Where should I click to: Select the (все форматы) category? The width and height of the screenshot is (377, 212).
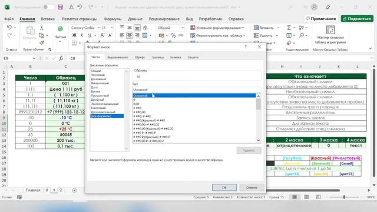107,116
